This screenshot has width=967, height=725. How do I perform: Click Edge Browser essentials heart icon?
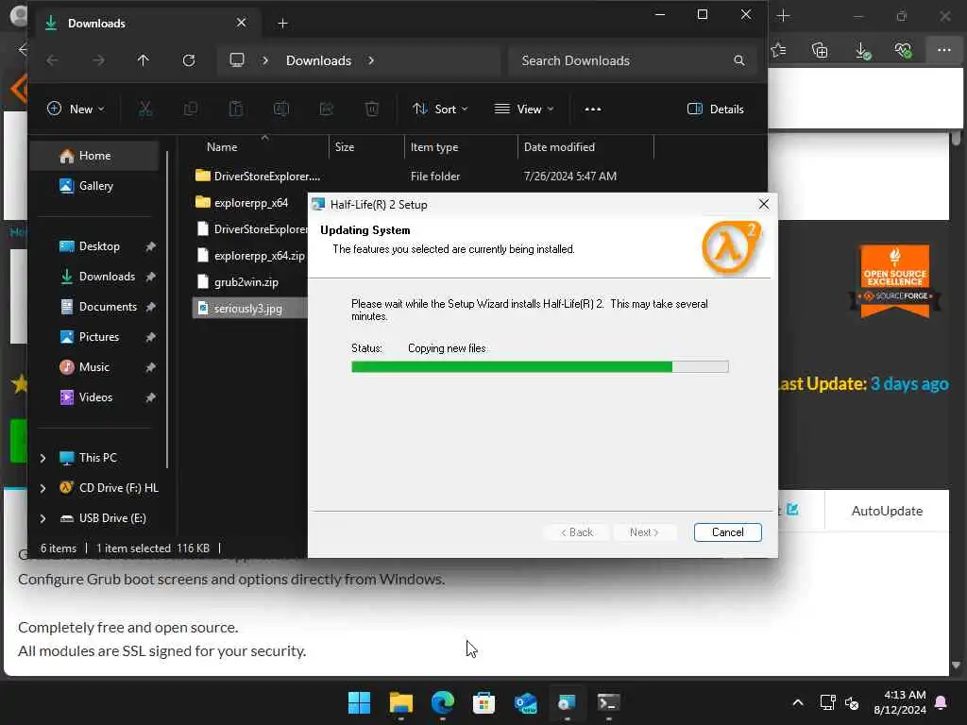click(x=904, y=51)
